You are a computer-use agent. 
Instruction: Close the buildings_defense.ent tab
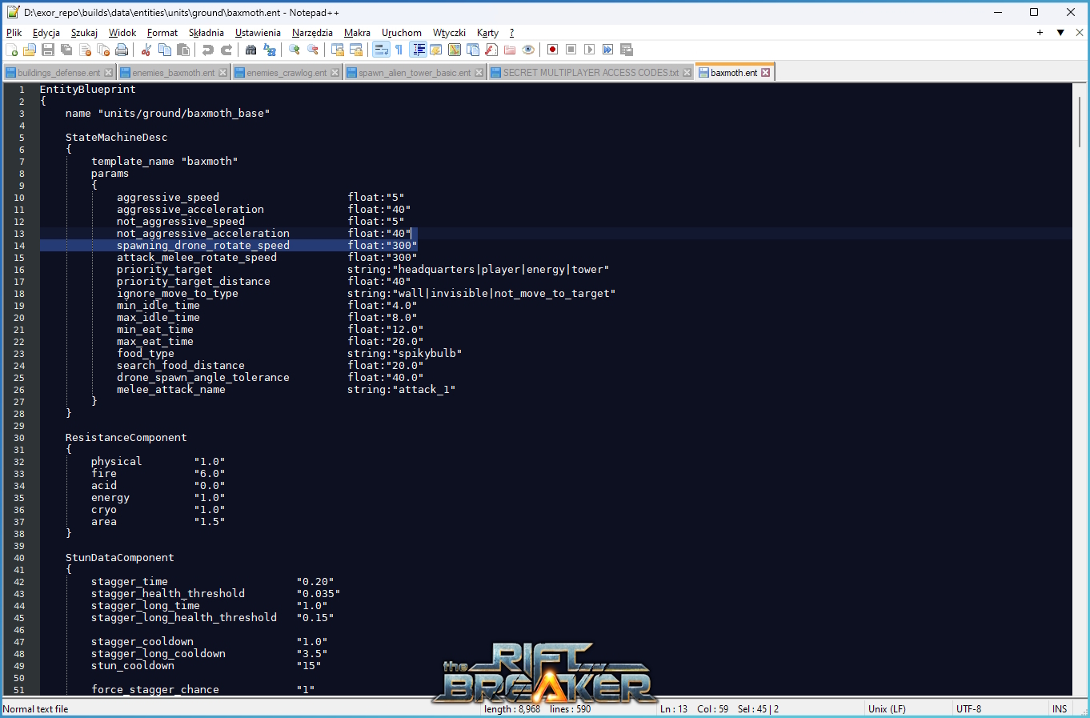(109, 73)
